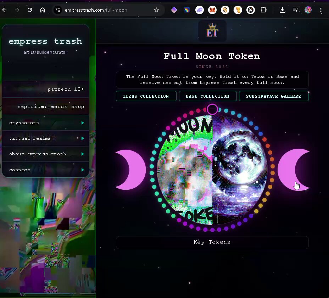Open the browser home page
The height and width of the screenshot is (298, 329).
coord(43,10)
